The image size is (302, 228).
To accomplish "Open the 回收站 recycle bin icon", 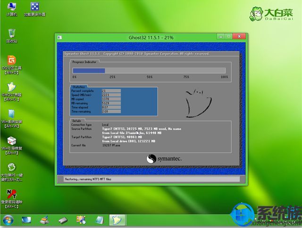I will pos(12,36).
